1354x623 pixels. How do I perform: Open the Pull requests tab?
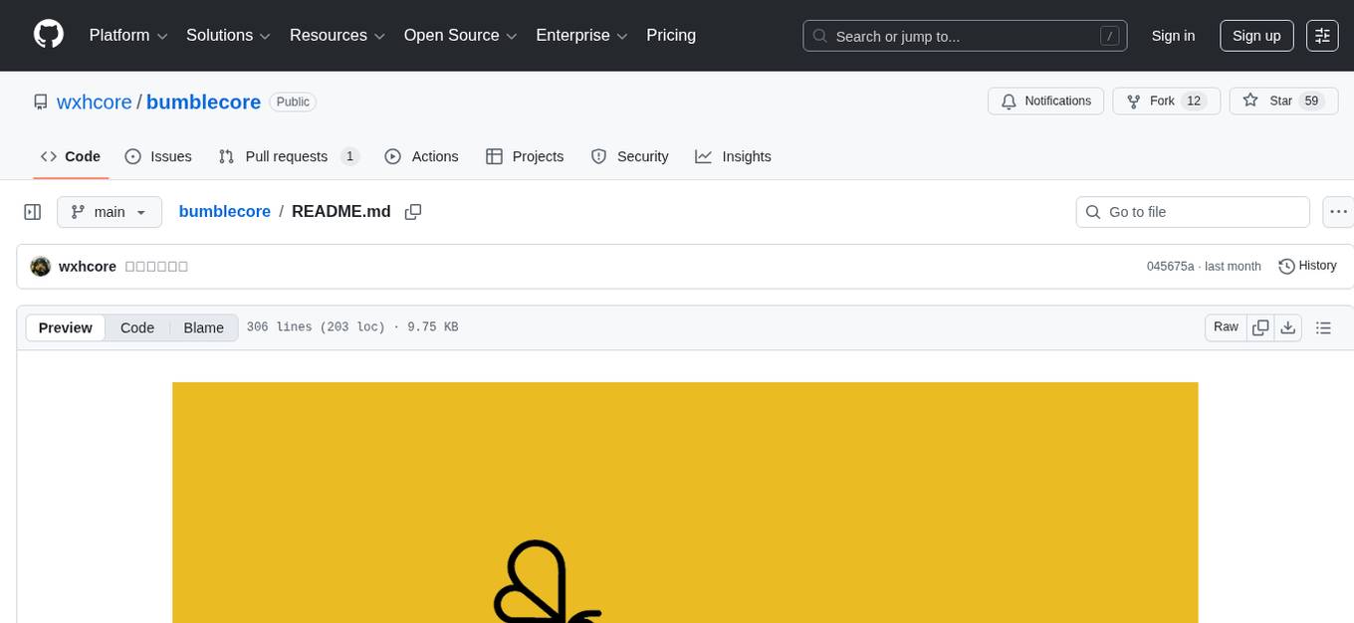click(287, 156)
